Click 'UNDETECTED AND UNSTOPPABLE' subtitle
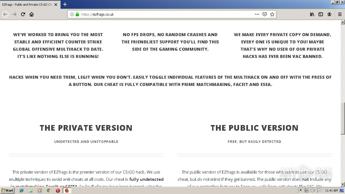The image size is (345, 194). [86, 141]
